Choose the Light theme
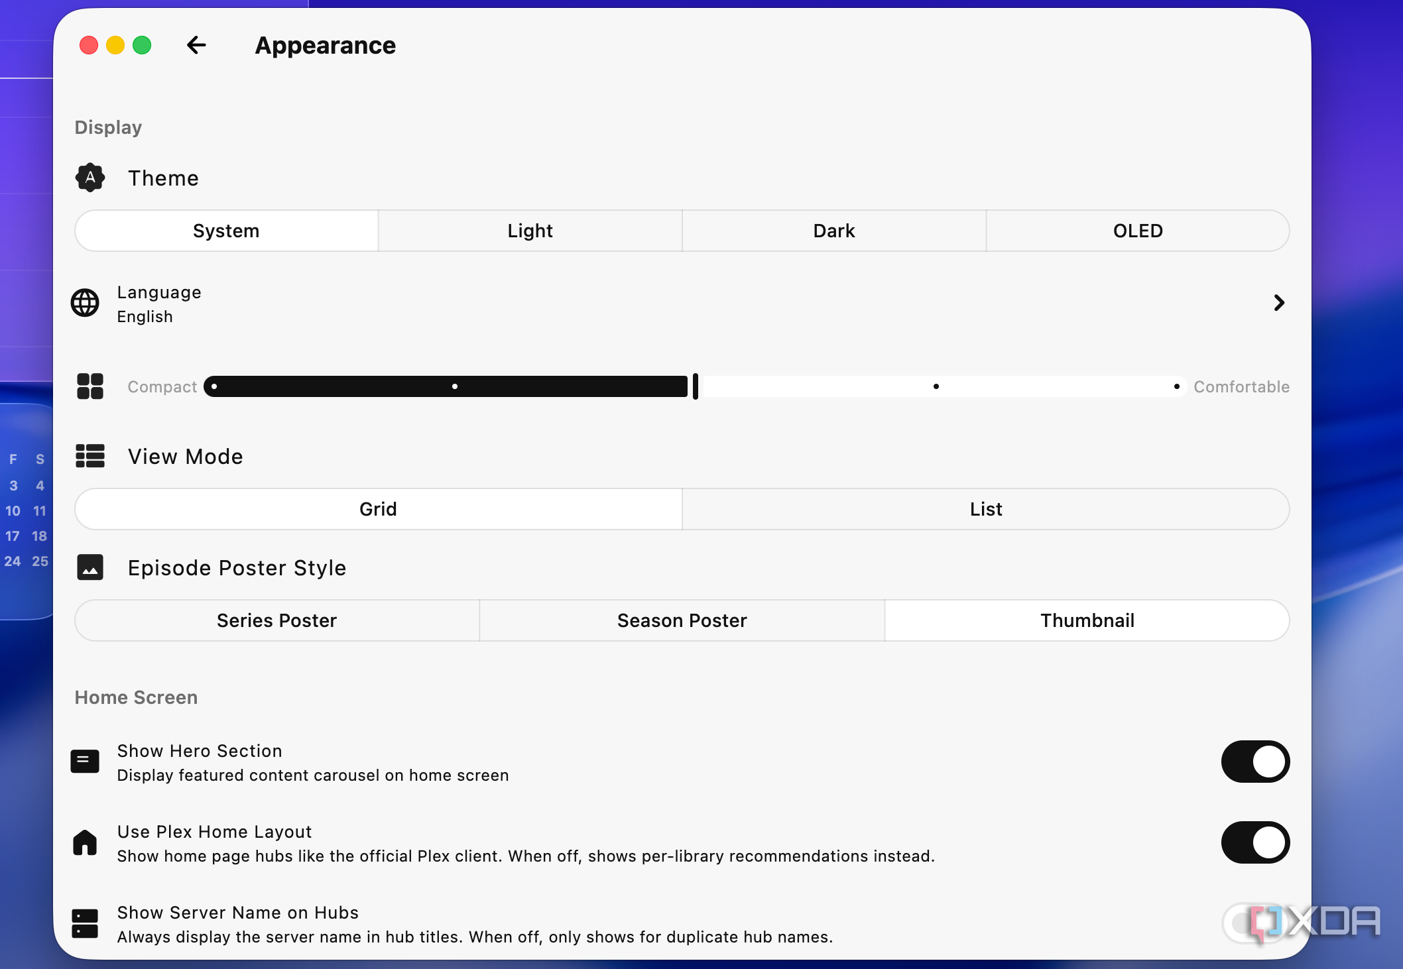The image size is (1403, 969). coord(530,231)
